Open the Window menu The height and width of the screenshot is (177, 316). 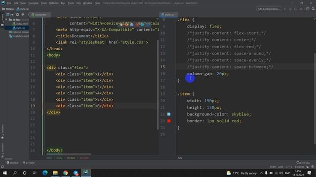click(x=87, y=3)
